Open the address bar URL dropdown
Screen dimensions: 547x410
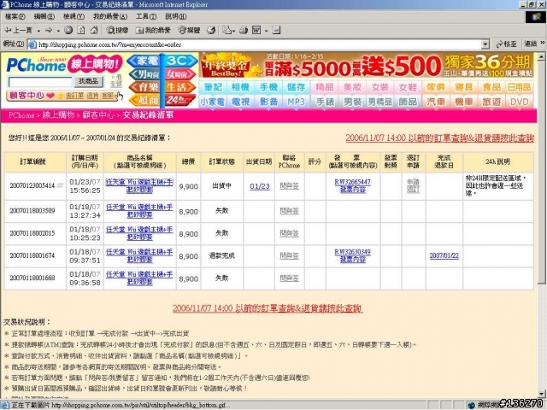pos(485,44)
